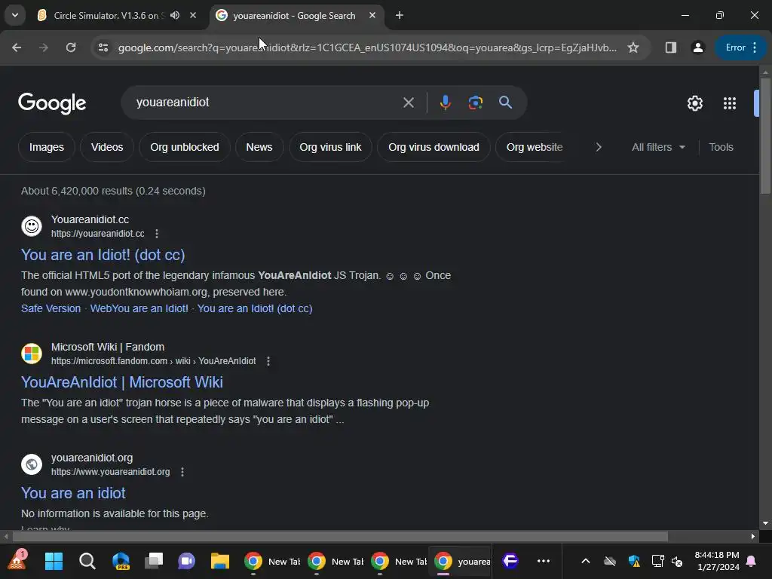
Task: Open the Chrome profile menu
Action: (x=697, y=47)
